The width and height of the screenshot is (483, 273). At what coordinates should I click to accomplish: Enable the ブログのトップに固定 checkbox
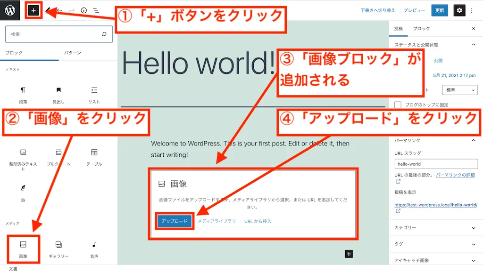398,105
